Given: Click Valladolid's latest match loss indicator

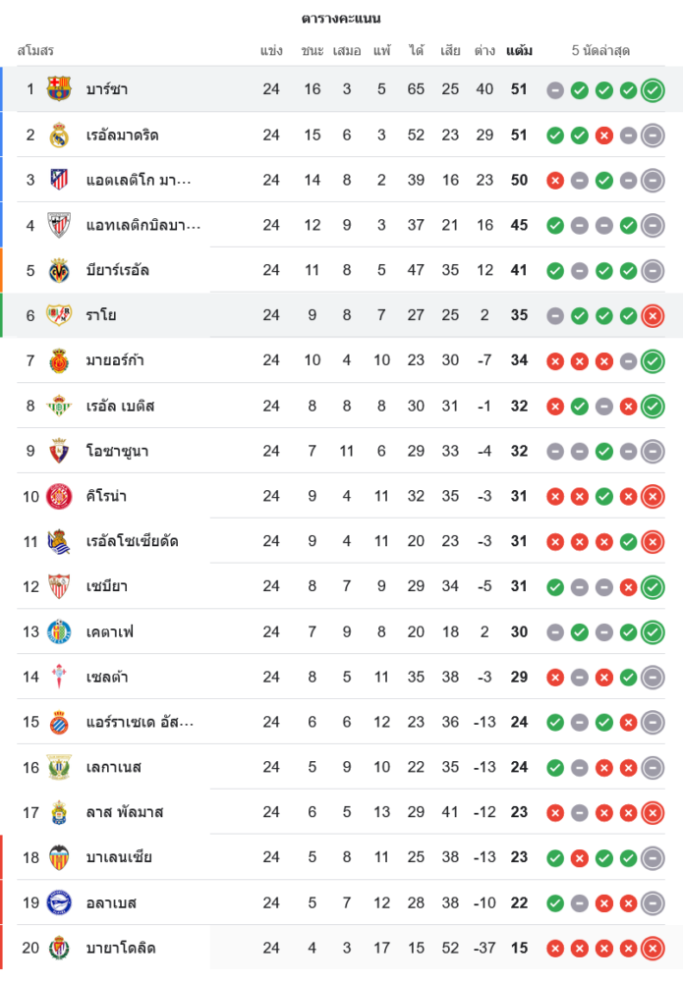Looking at the screenshot, I should pos(653,949).
